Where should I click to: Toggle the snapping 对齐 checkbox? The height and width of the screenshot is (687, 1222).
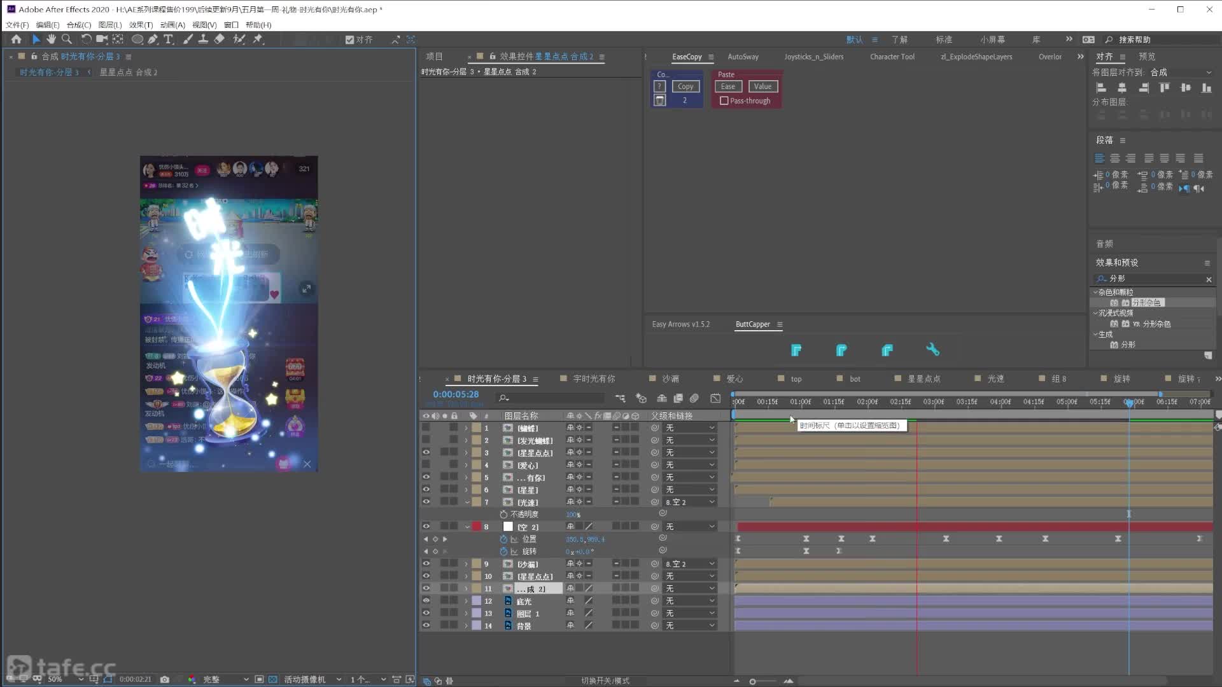349,39
